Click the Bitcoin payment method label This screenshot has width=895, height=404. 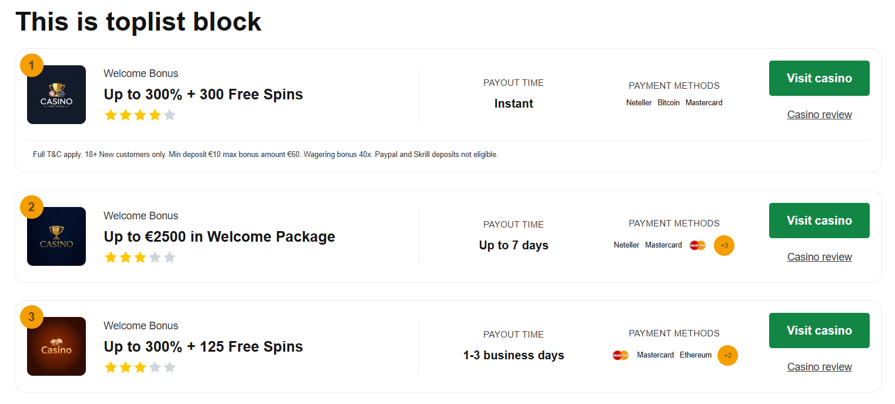coord(668,103)
